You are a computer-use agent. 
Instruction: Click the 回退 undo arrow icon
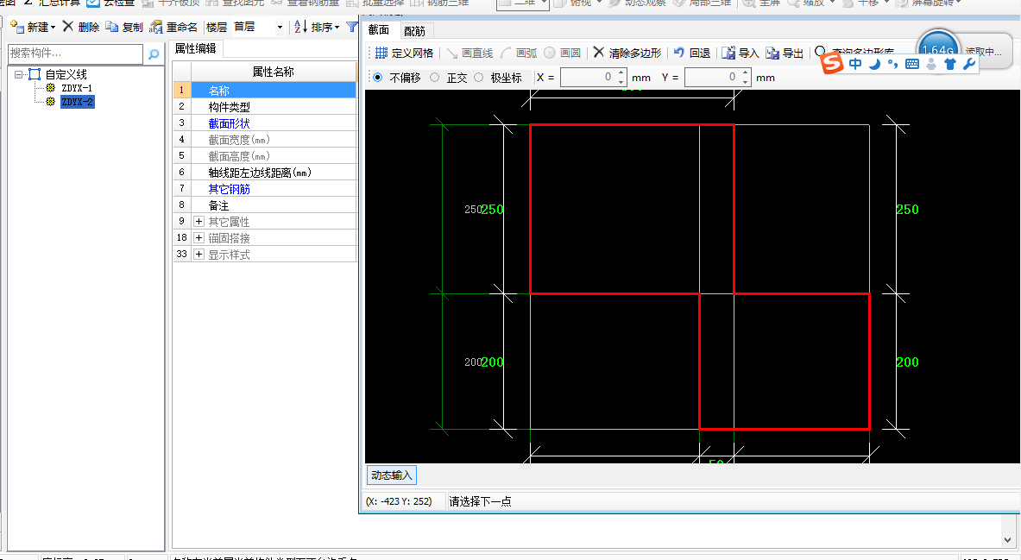679,52
